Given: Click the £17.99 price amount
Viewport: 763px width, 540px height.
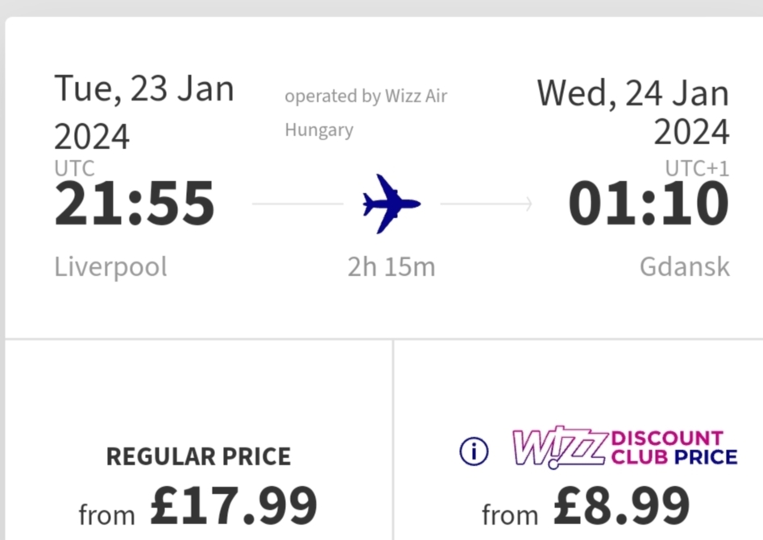Looking at the screenshot, I should [234, 506].
